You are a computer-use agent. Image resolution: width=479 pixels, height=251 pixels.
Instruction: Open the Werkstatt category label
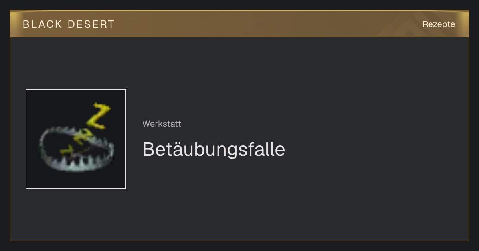(162, 124)
